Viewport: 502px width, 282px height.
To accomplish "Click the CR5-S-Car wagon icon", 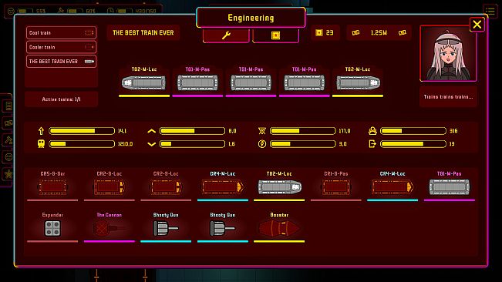I will (x=52, y=187).
